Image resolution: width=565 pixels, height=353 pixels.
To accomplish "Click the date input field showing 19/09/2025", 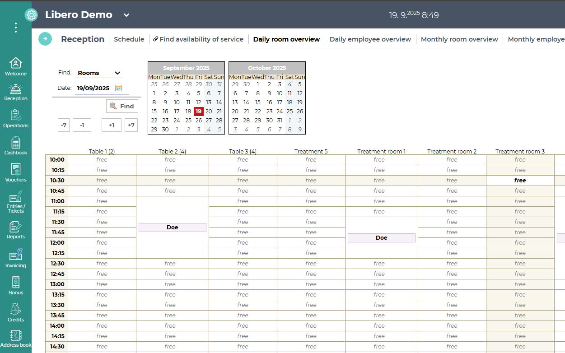I will coord(93,88).
